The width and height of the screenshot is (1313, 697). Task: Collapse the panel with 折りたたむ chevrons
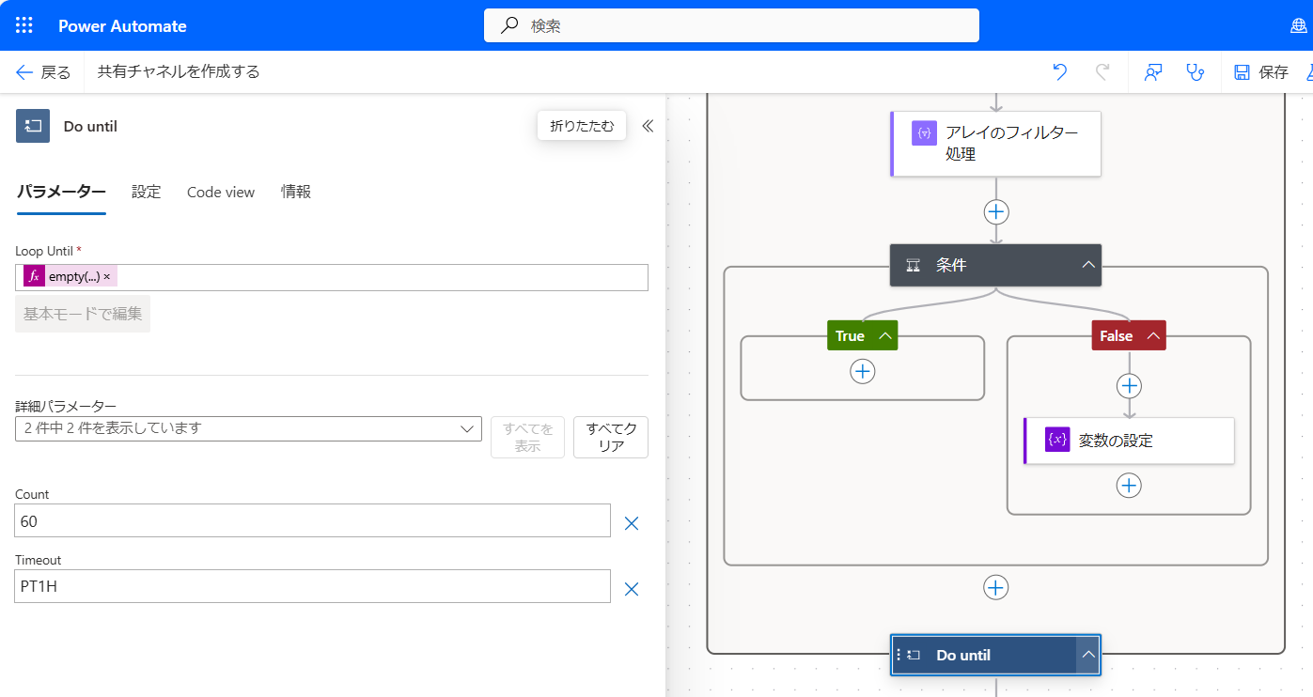648,126
